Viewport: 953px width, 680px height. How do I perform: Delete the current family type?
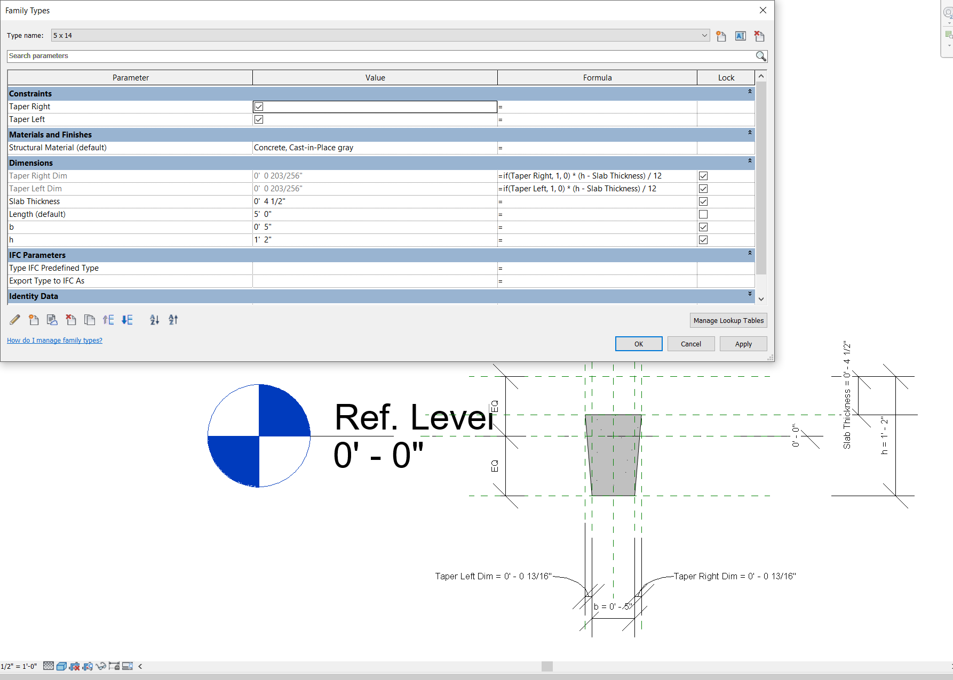759,36
